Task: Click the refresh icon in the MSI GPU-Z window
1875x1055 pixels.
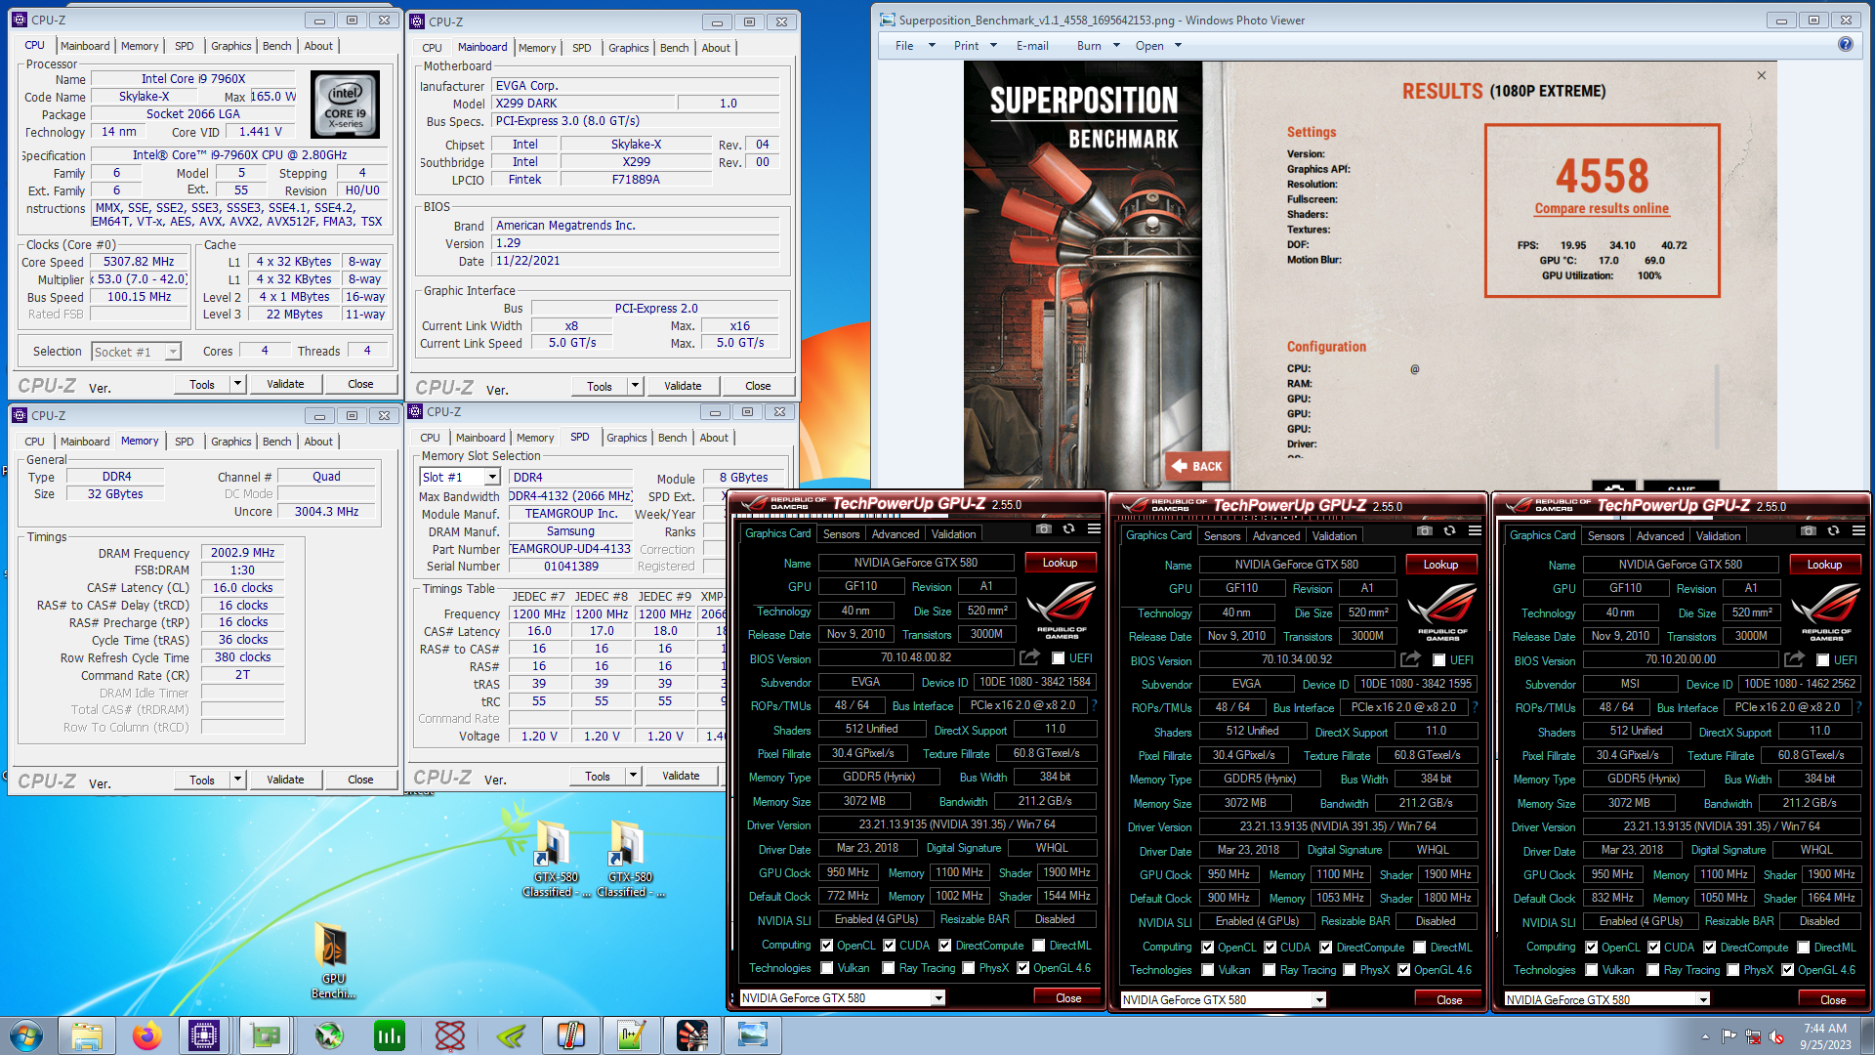Action: click(x=1834, y=531)
